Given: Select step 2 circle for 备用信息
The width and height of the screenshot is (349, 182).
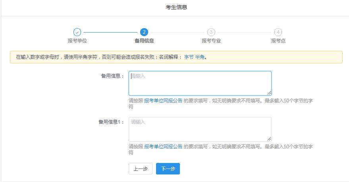Looking at the screenshot, I should point(144,32).
